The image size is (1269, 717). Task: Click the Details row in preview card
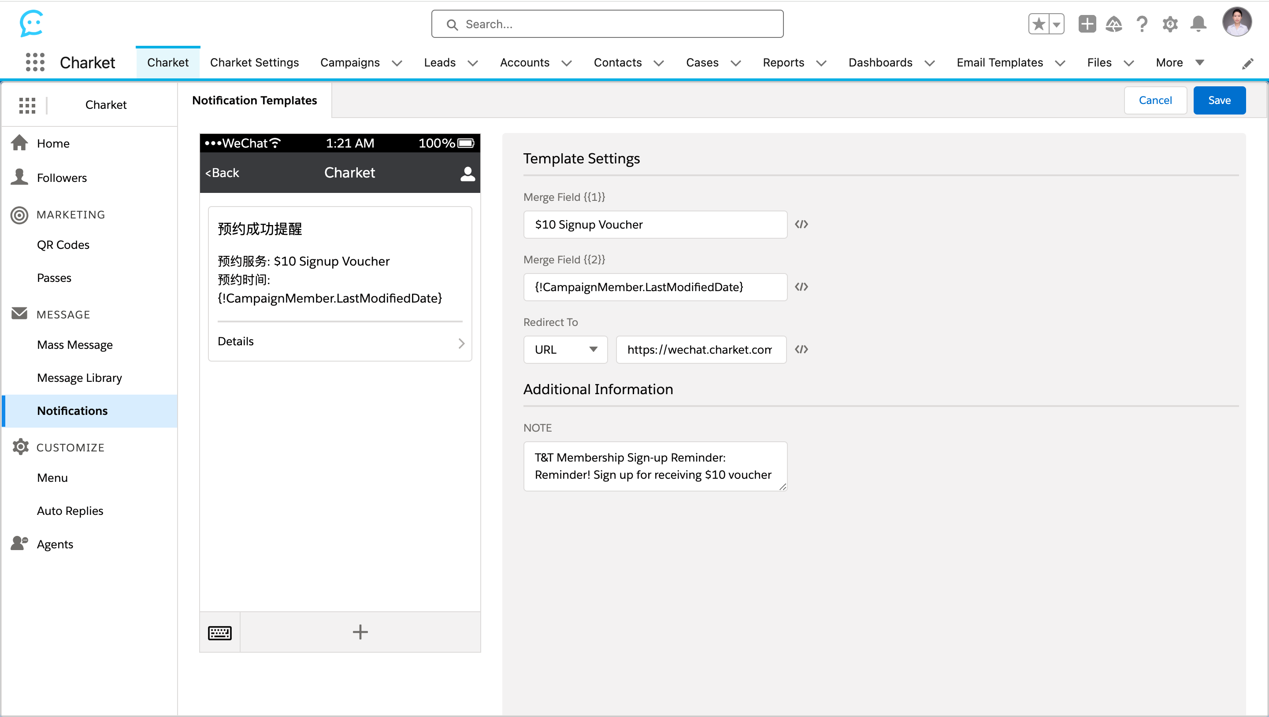pos(340,342)
